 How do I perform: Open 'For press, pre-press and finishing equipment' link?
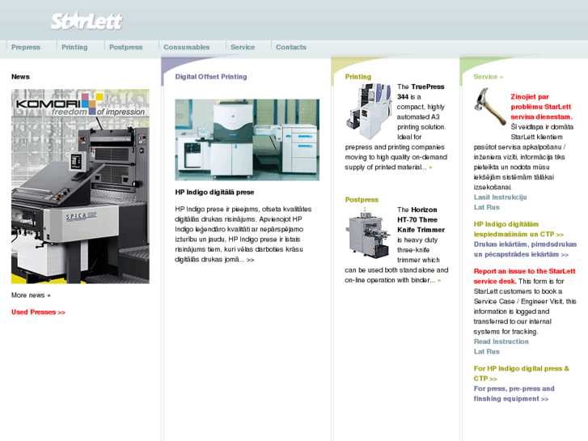point(514,394)
